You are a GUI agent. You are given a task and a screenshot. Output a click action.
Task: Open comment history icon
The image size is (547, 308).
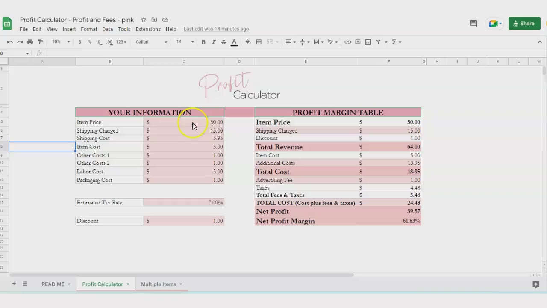point(473,24)
